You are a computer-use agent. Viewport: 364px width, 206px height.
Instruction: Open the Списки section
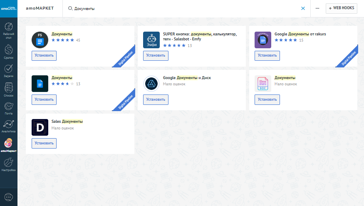pyautogui.click(x=8, y=89)
